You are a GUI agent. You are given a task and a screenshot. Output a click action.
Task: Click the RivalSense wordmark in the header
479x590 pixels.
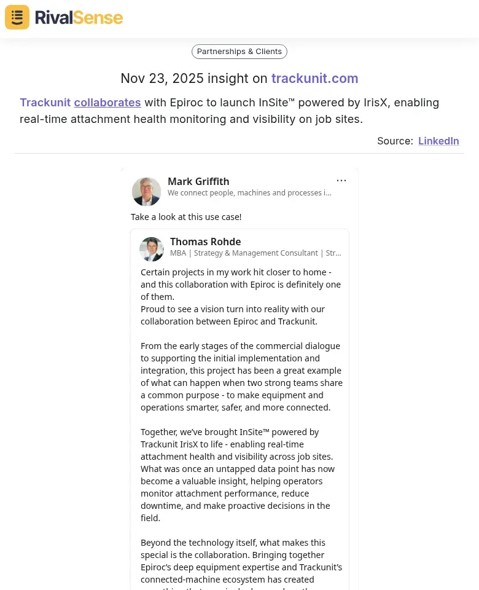pos(79,17)
